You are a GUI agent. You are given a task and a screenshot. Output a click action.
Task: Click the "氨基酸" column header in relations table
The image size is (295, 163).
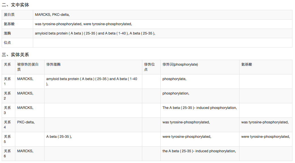[x=247, y=65]
